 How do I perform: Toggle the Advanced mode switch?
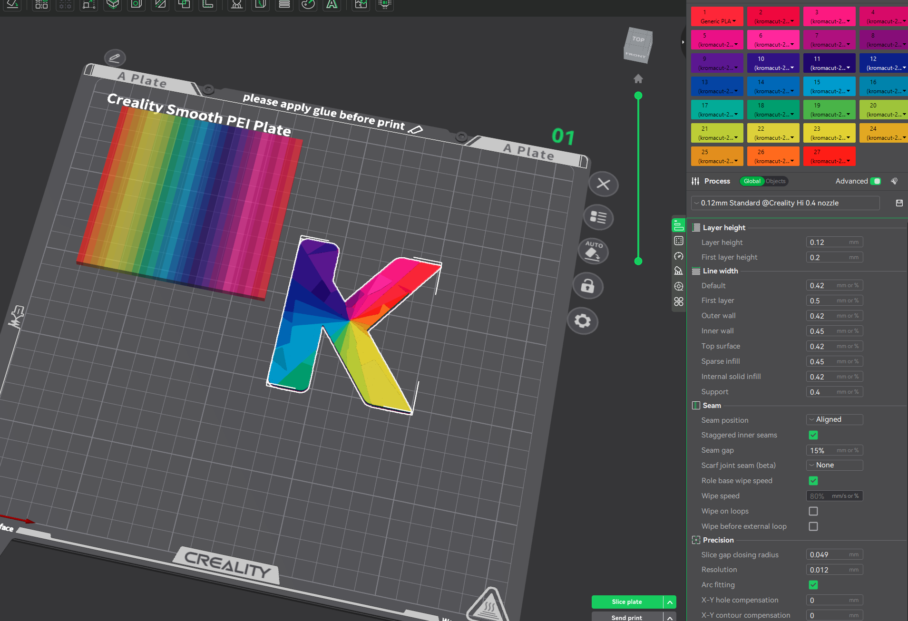[875, 181]
